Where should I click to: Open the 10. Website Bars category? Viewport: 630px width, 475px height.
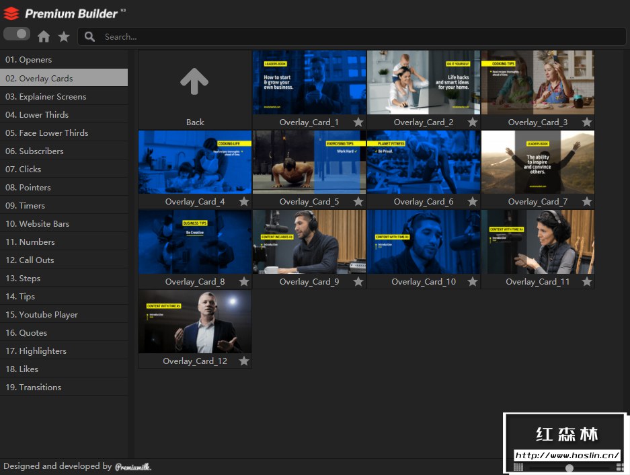(64, 223)
